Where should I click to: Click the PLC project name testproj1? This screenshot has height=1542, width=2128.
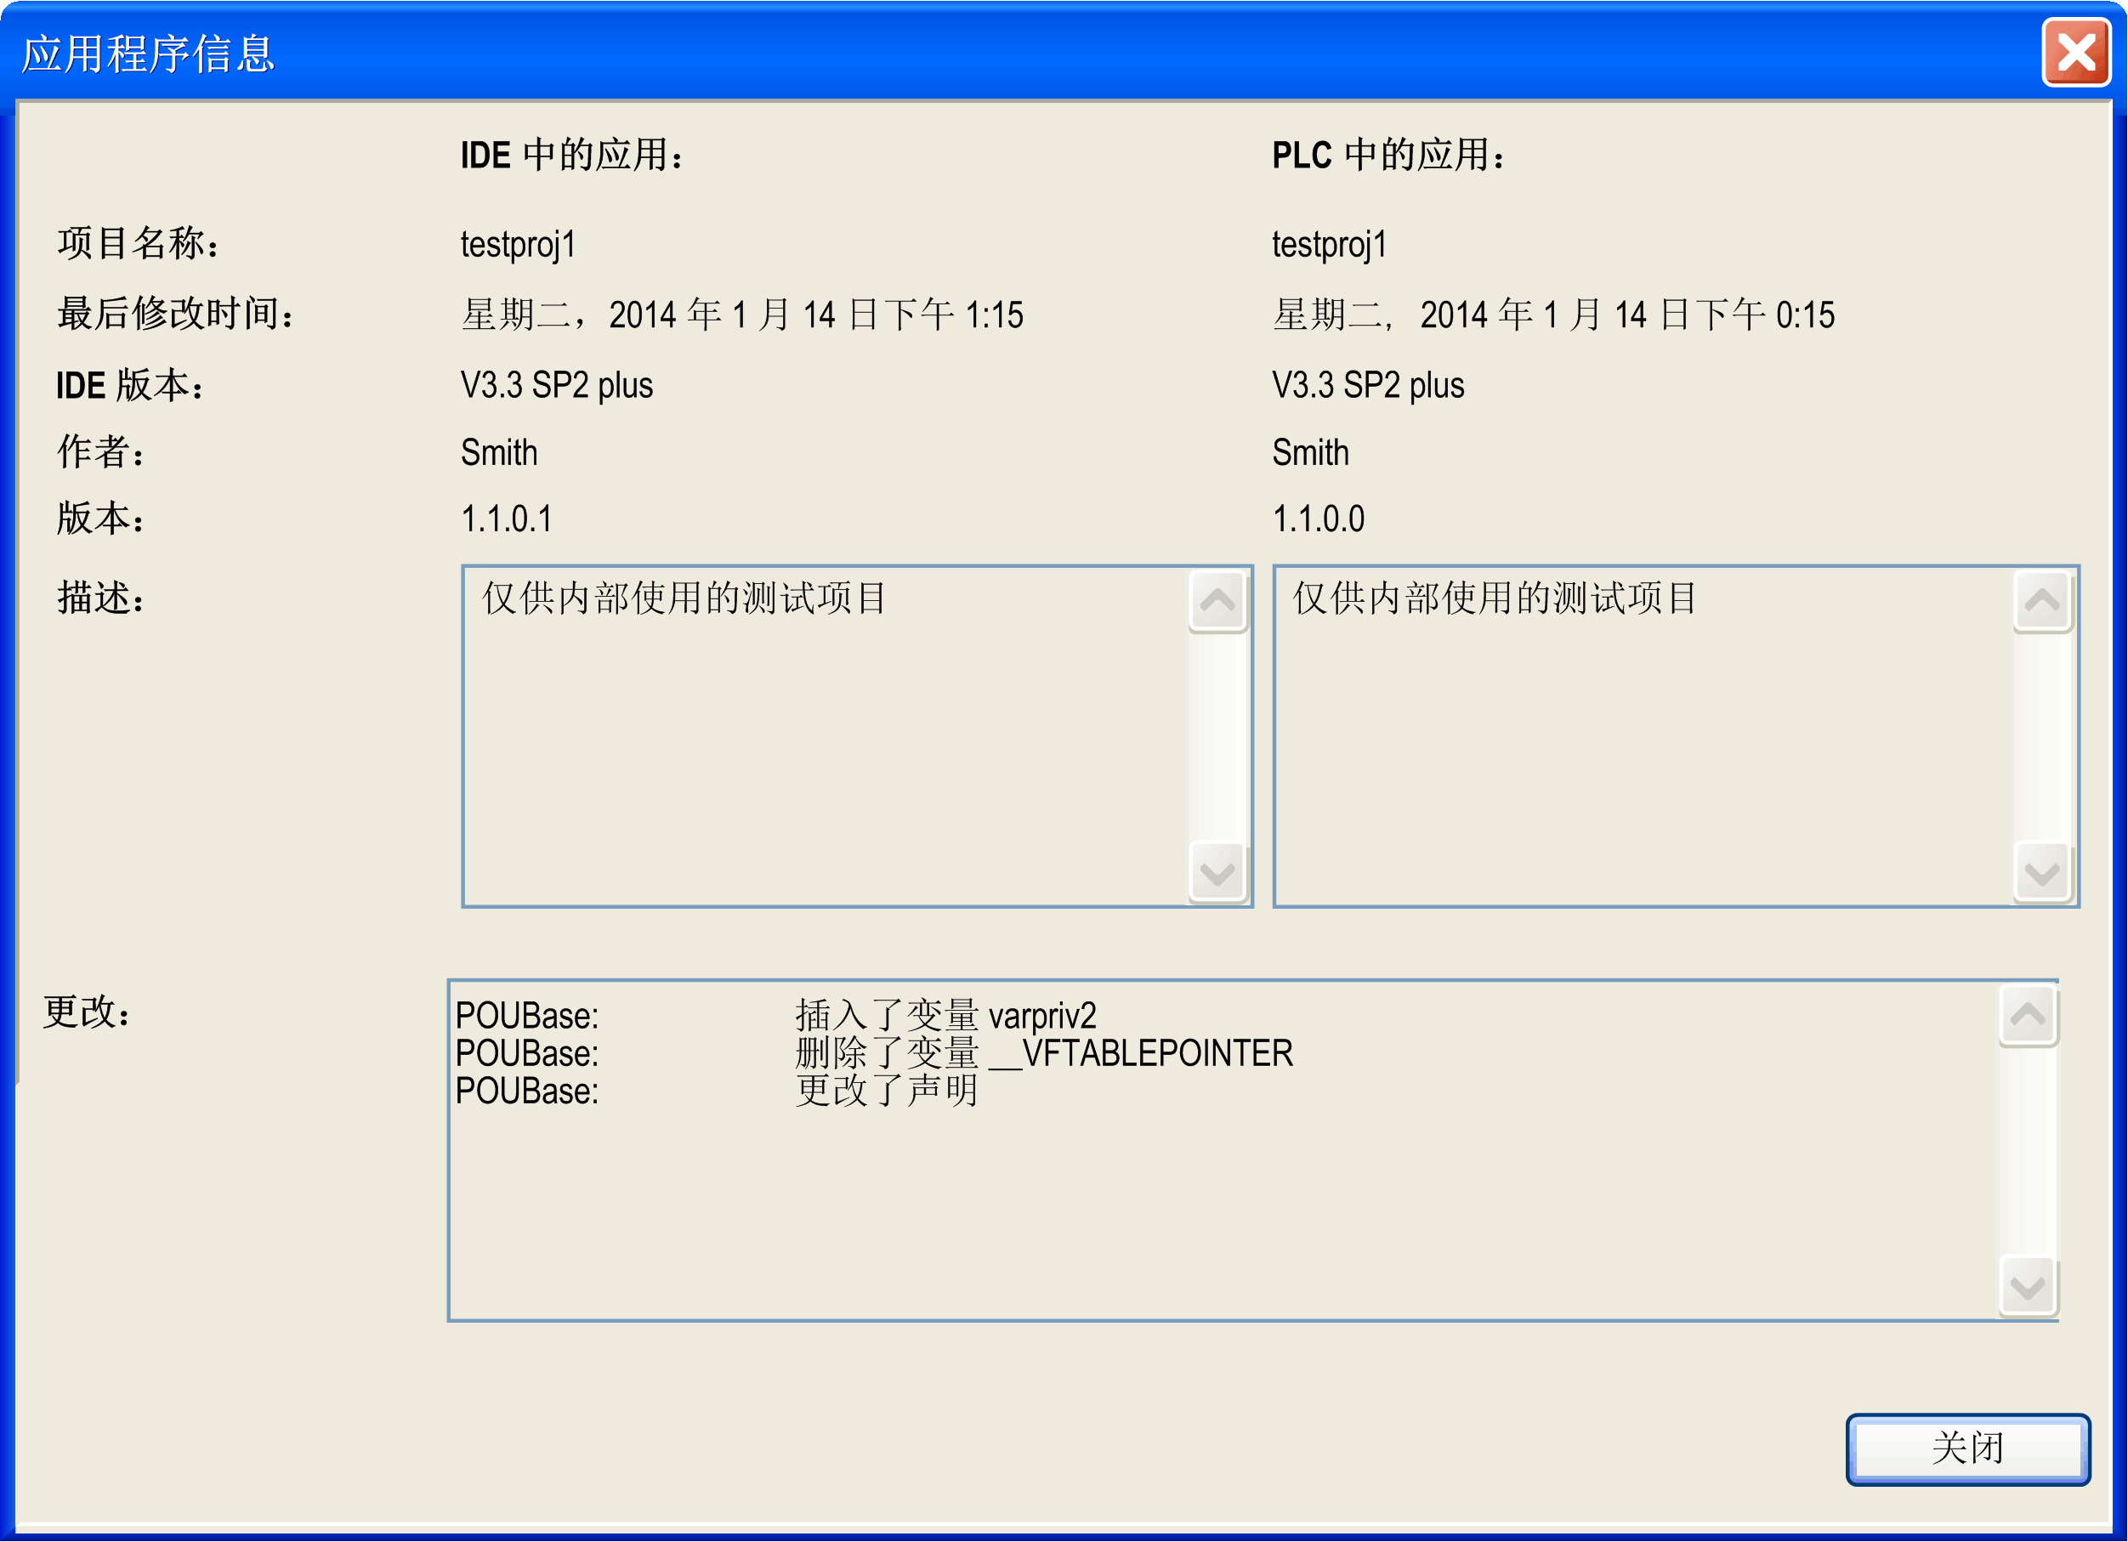tap(1329, 245)
